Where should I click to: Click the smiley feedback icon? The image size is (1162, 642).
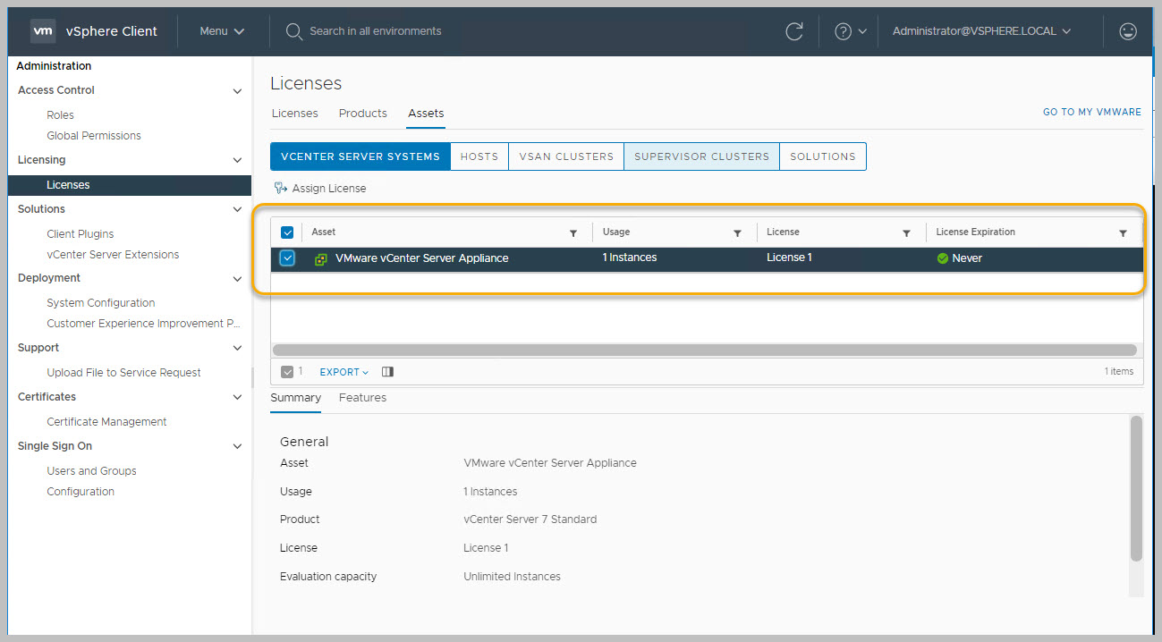pos(1128,31)
